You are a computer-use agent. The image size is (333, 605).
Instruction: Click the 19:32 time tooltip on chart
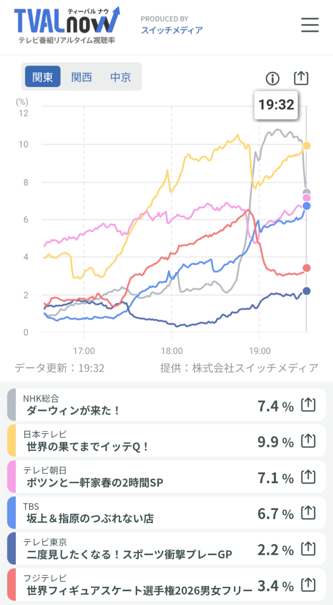pyautogui.click(x=276, y=105)
